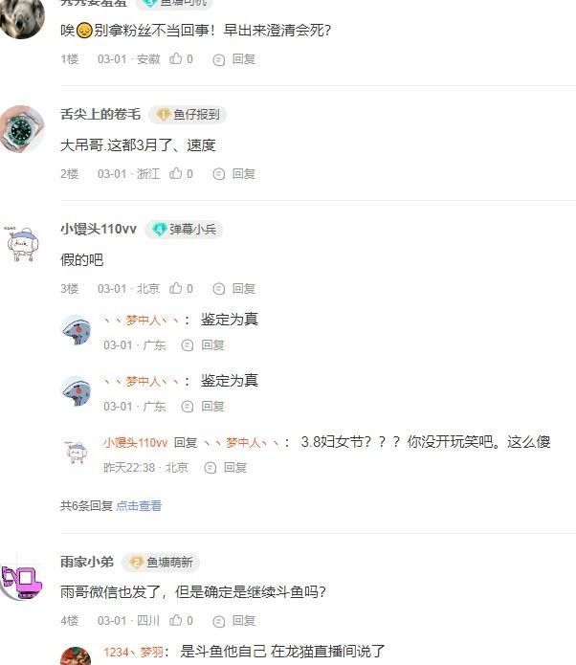Image resolution: width=576 pixels, height=665 pixels.
Task: Open 小馒头110vv user profile name
Action: 99,229
